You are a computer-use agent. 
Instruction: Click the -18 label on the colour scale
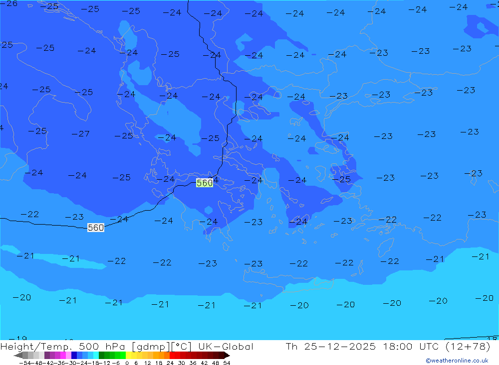tap(93, 363)
